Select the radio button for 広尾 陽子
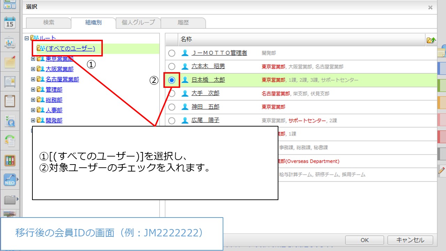The width and height of the screenshot is (446, 251). tap(172, 121)
